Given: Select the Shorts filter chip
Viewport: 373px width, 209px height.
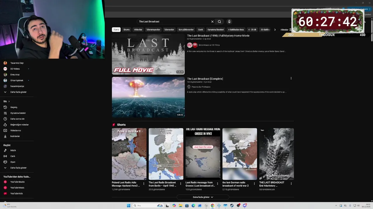Looking at the screenshot, I should [x=126, y=30].
